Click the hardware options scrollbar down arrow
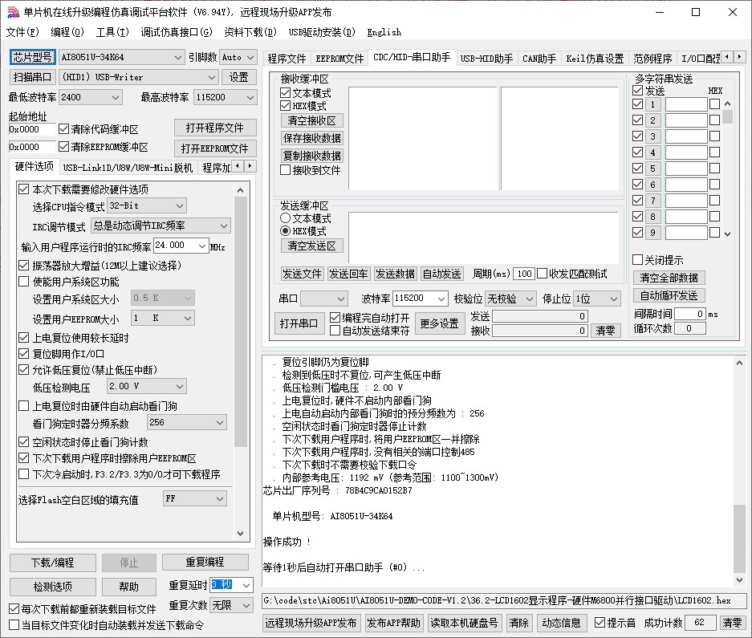 pos(240,534)
